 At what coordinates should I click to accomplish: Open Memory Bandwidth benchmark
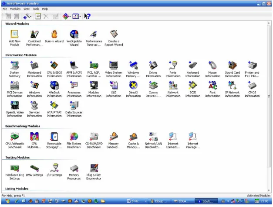click(114, 140)
